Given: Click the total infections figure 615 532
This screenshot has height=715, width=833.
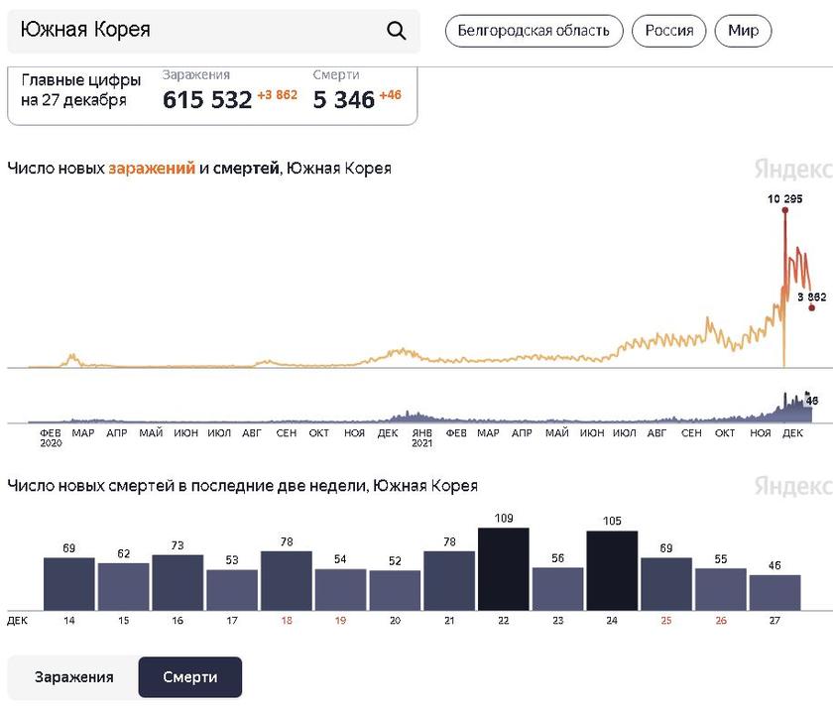Looking at the screenshot, I should (207, 100).
